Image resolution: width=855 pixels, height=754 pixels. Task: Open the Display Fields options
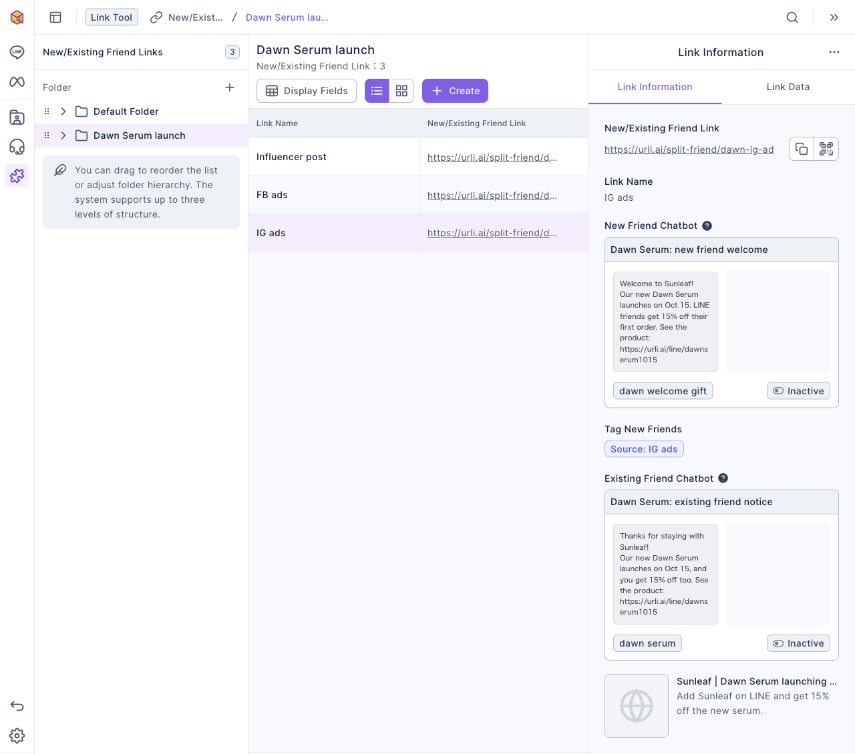(x=307, y=91)
